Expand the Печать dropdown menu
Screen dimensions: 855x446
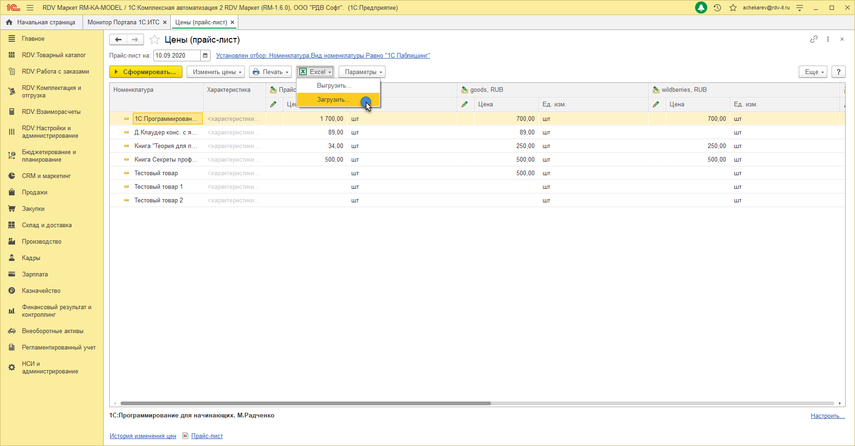pyautogui.click(x=270, y=72)
